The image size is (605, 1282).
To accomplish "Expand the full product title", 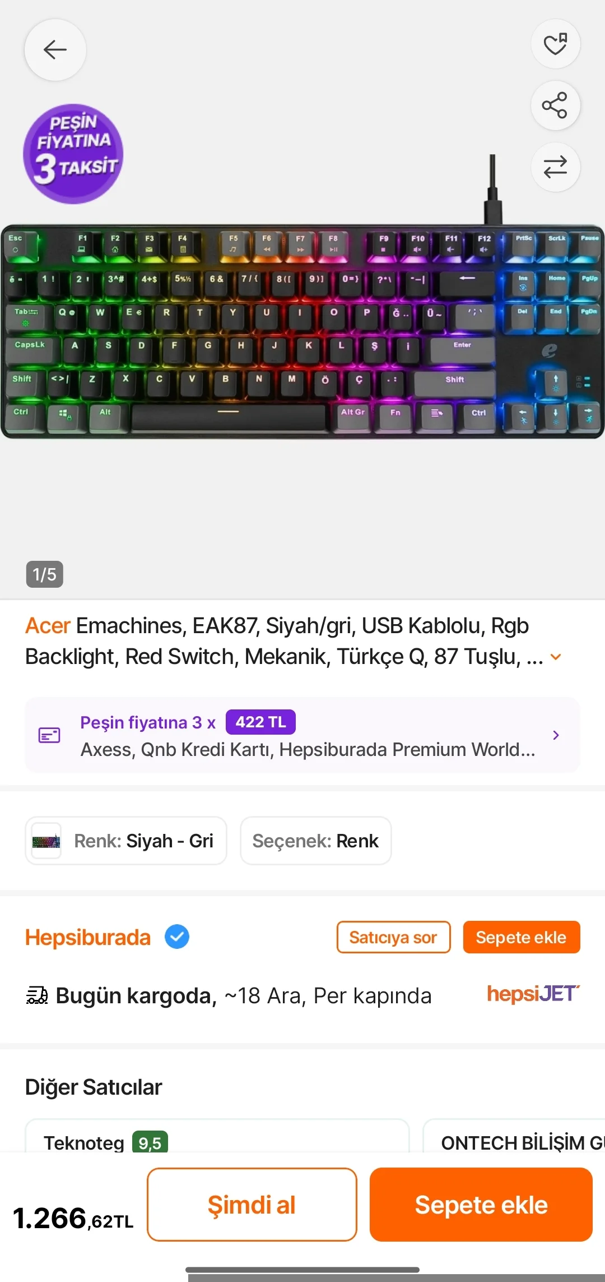I will pyautogui.click(x=556, y=657).
